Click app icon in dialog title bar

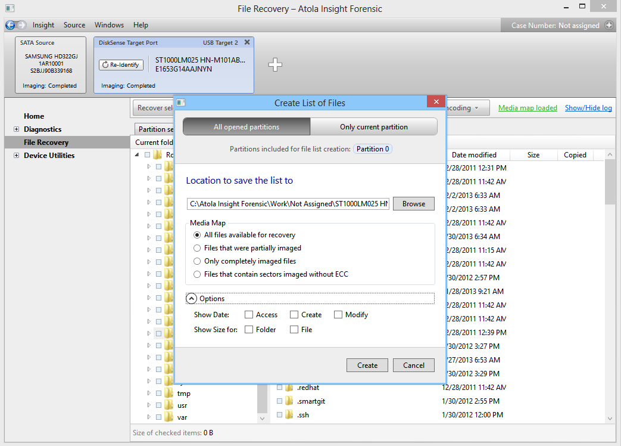(181, 103)
